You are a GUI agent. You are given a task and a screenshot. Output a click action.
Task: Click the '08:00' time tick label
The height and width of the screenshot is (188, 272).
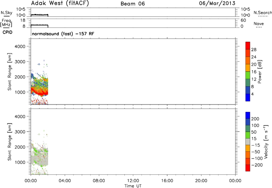coord(99,181)
